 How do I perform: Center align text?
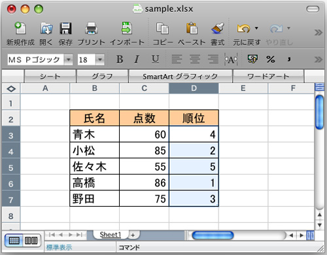click(x=195, y=59)
